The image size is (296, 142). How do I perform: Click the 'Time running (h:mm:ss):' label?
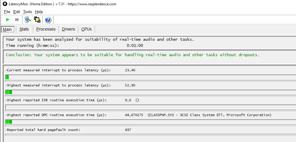33,45
